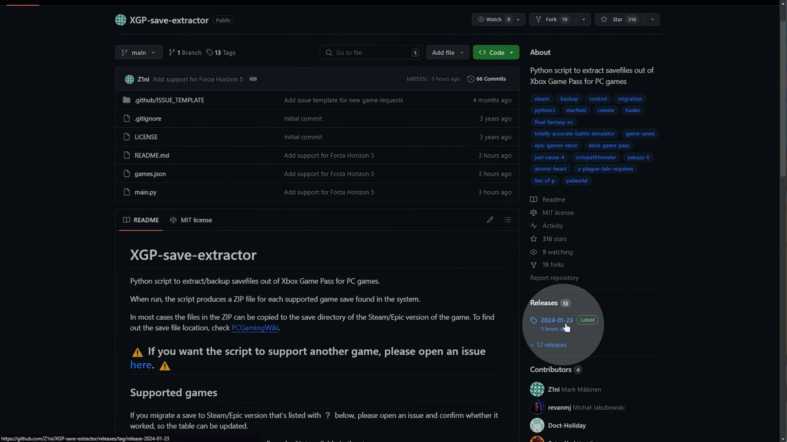The height and width of the screenshot is (442, 787).
Task: Open the PCGamingWiki link
Action: coord(255,328)
